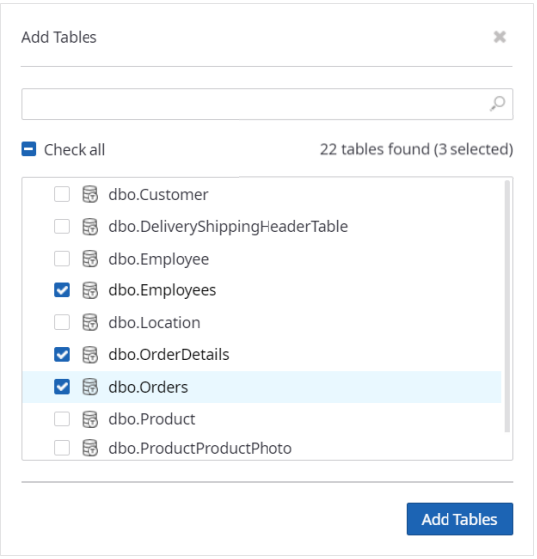Select the dbo.Customer table name
The image size is (537, 559).
click(x=158, y=195)
